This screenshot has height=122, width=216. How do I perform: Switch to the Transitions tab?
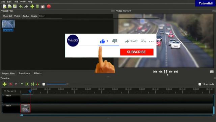coord(24,73)
